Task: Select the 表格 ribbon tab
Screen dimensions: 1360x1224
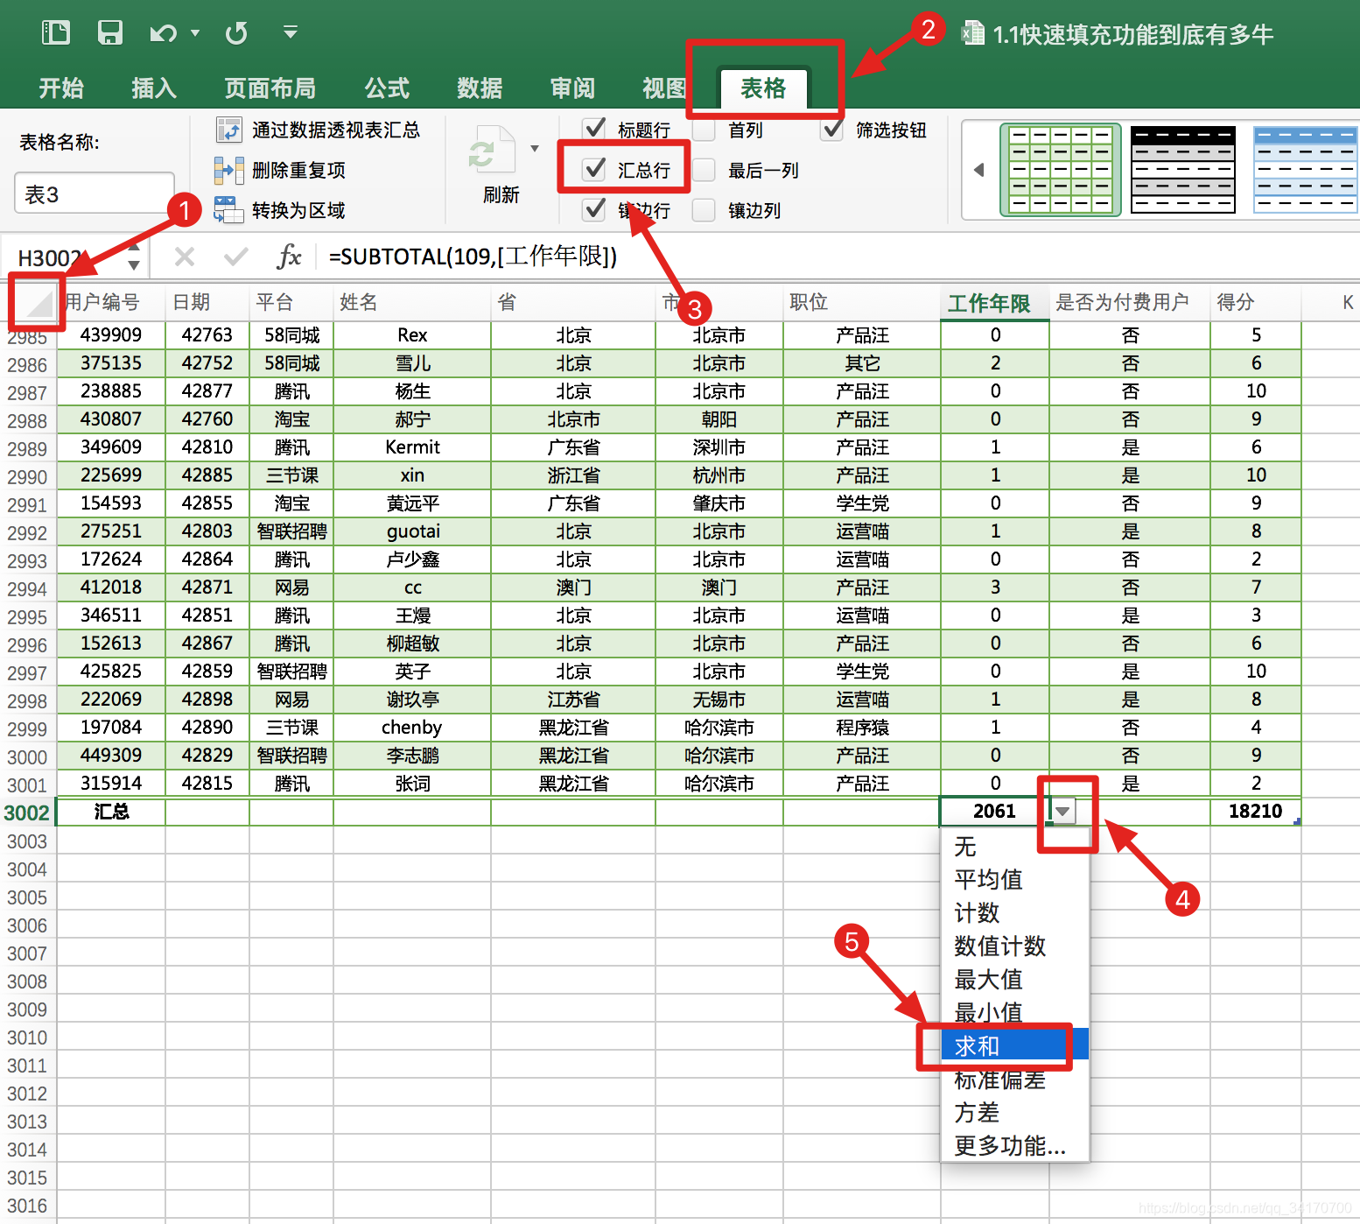Action: point(763,88)
